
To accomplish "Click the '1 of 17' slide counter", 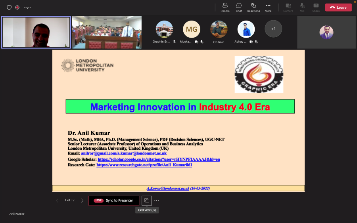I will pyautogui.click(x=69, y=200).
